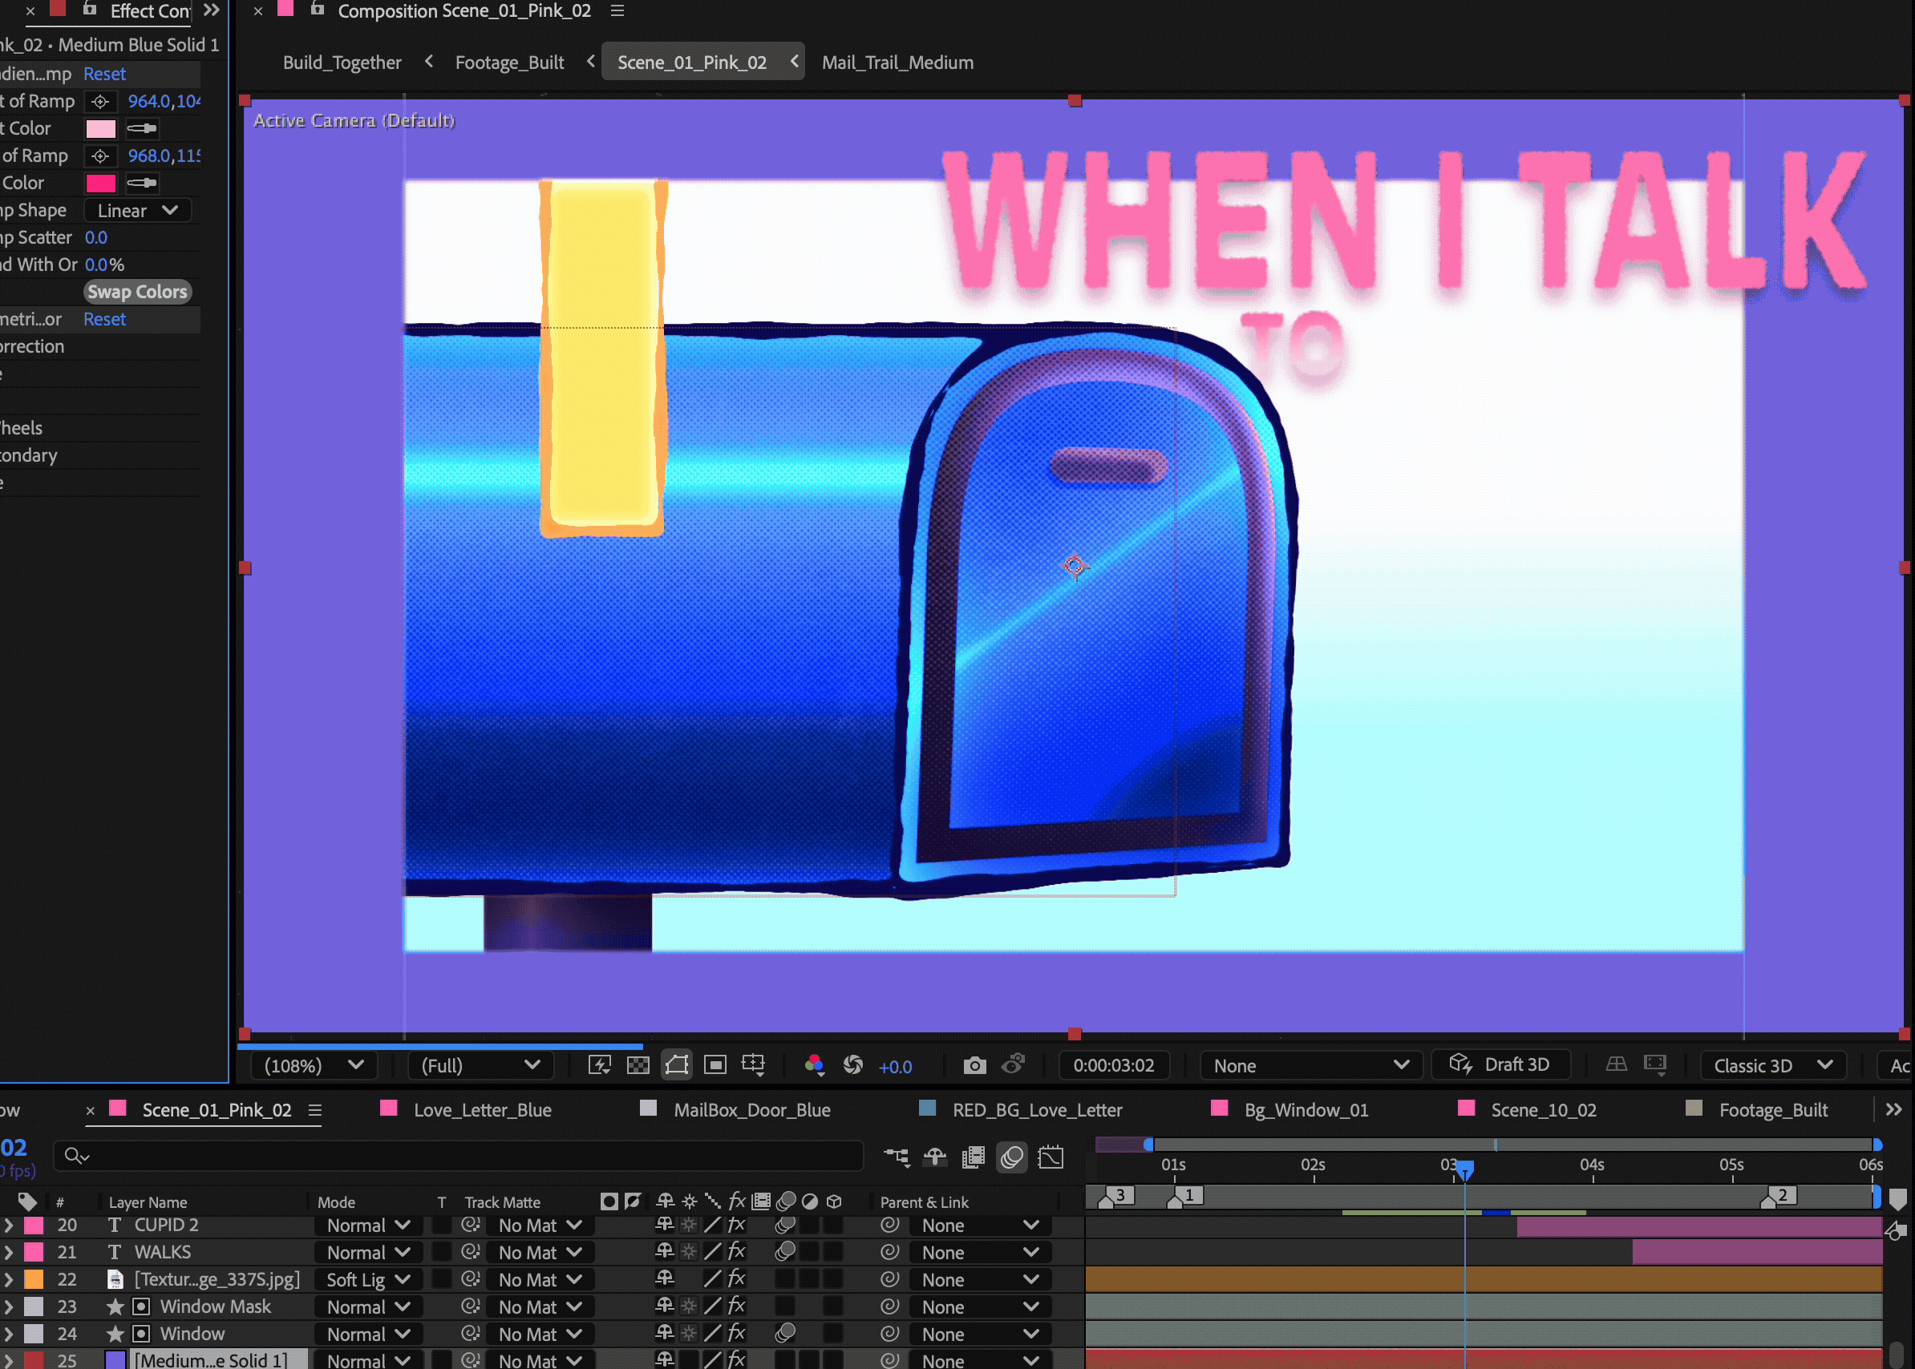Toggle the transparency grid icon
The height and width of the screenshot is (1369, 1915).
(x=638, y=1065)
